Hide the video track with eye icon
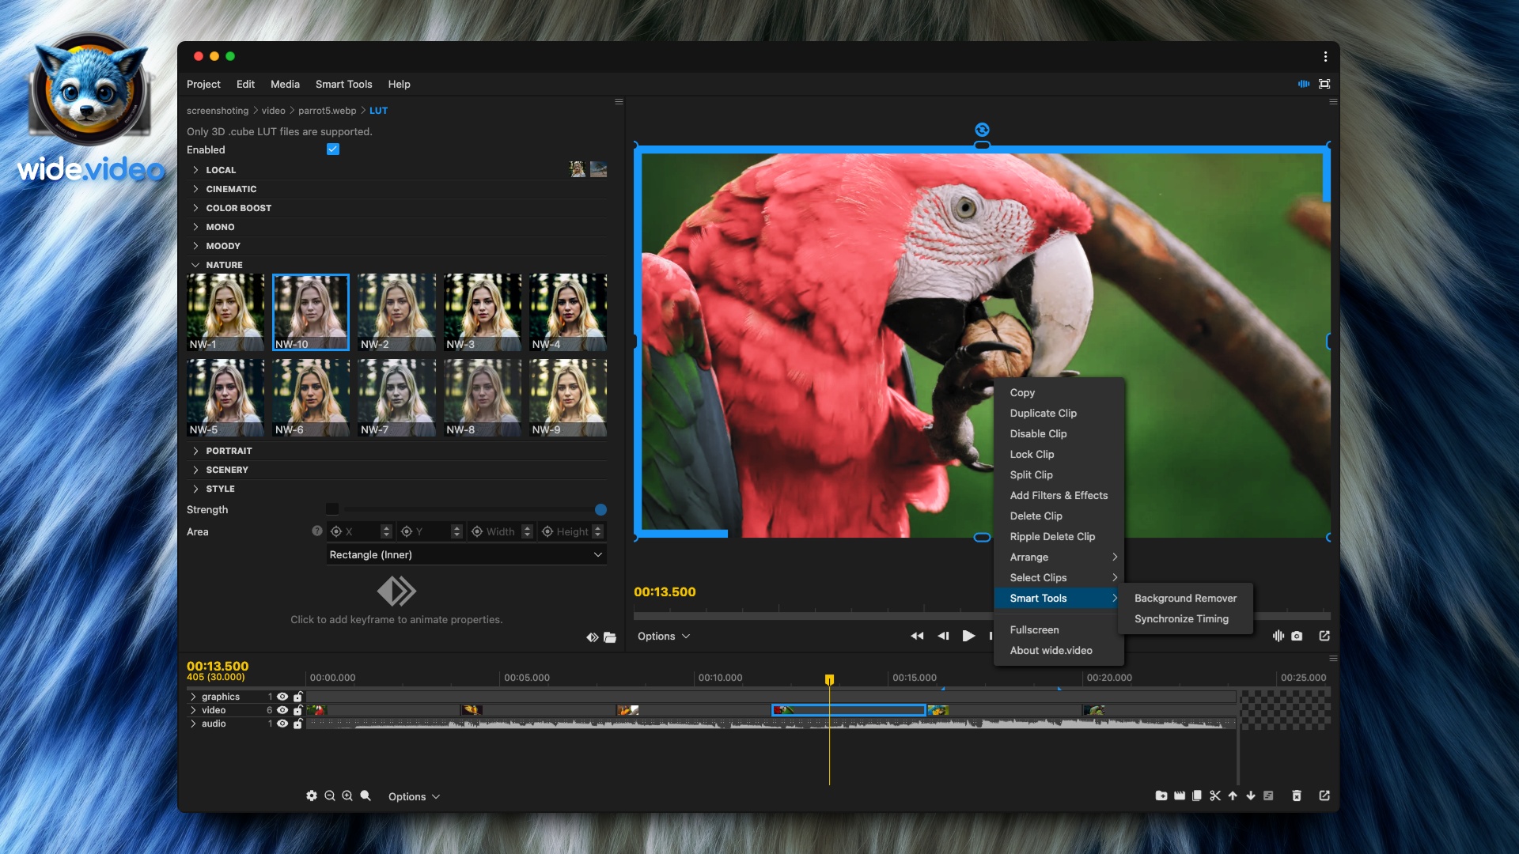 282,710
